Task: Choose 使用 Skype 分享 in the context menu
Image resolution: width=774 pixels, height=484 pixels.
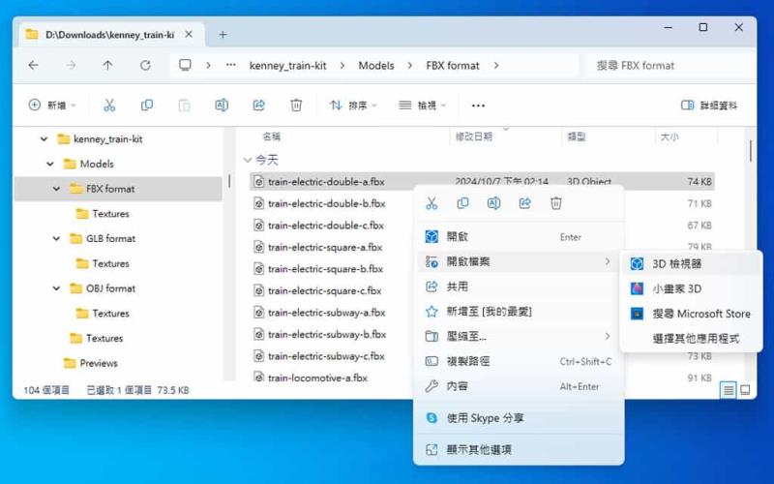Action: 519,418
